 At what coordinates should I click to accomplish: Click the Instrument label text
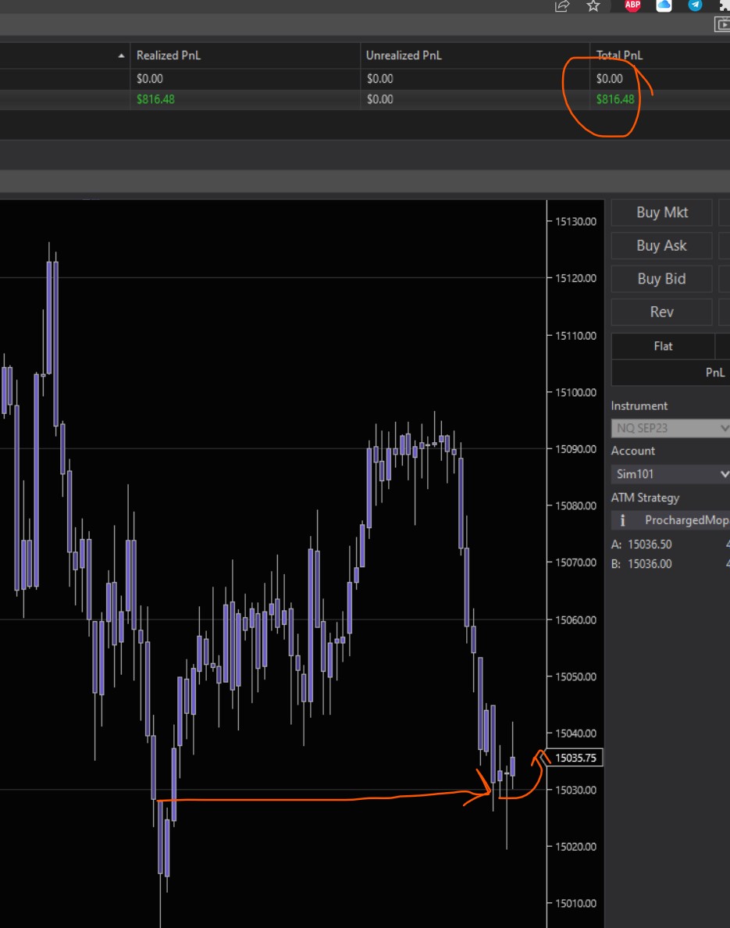coord(639,406)
